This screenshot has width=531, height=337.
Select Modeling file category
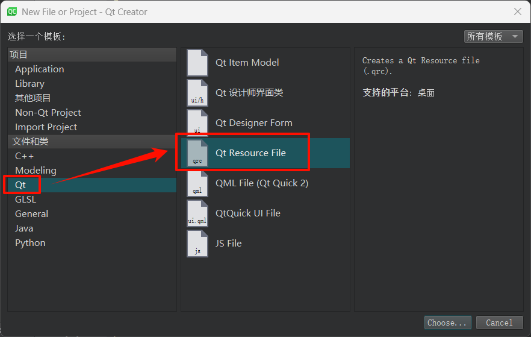[x=36, y=171]
